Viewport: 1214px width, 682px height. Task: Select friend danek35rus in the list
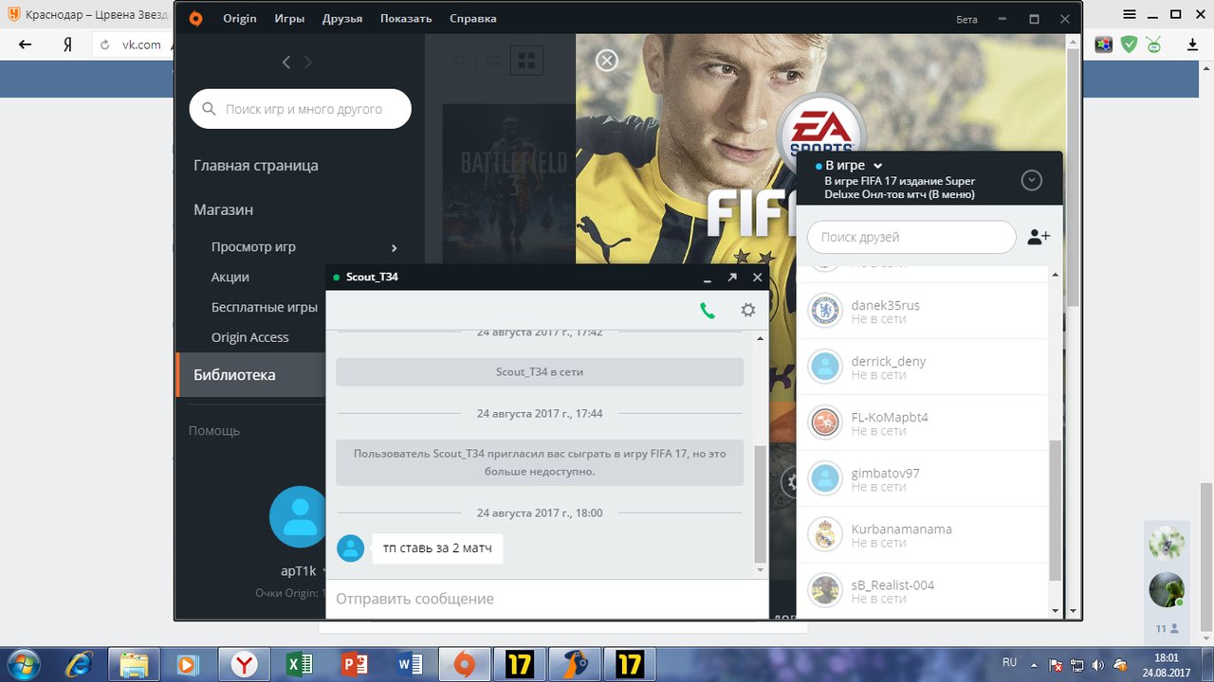[922, 311]
